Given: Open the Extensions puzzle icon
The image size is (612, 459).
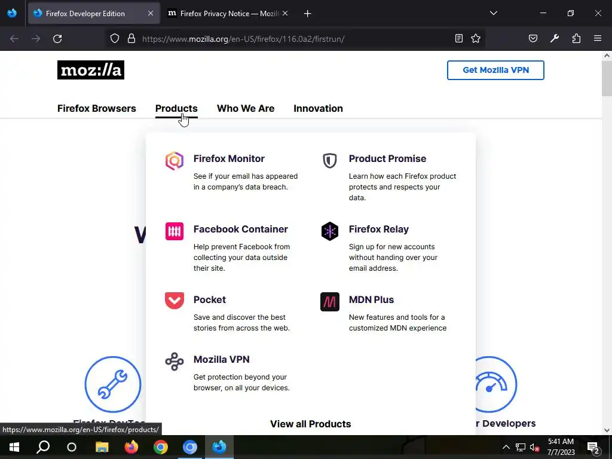Looking at the screenshot, I should (x=576, y=38).
